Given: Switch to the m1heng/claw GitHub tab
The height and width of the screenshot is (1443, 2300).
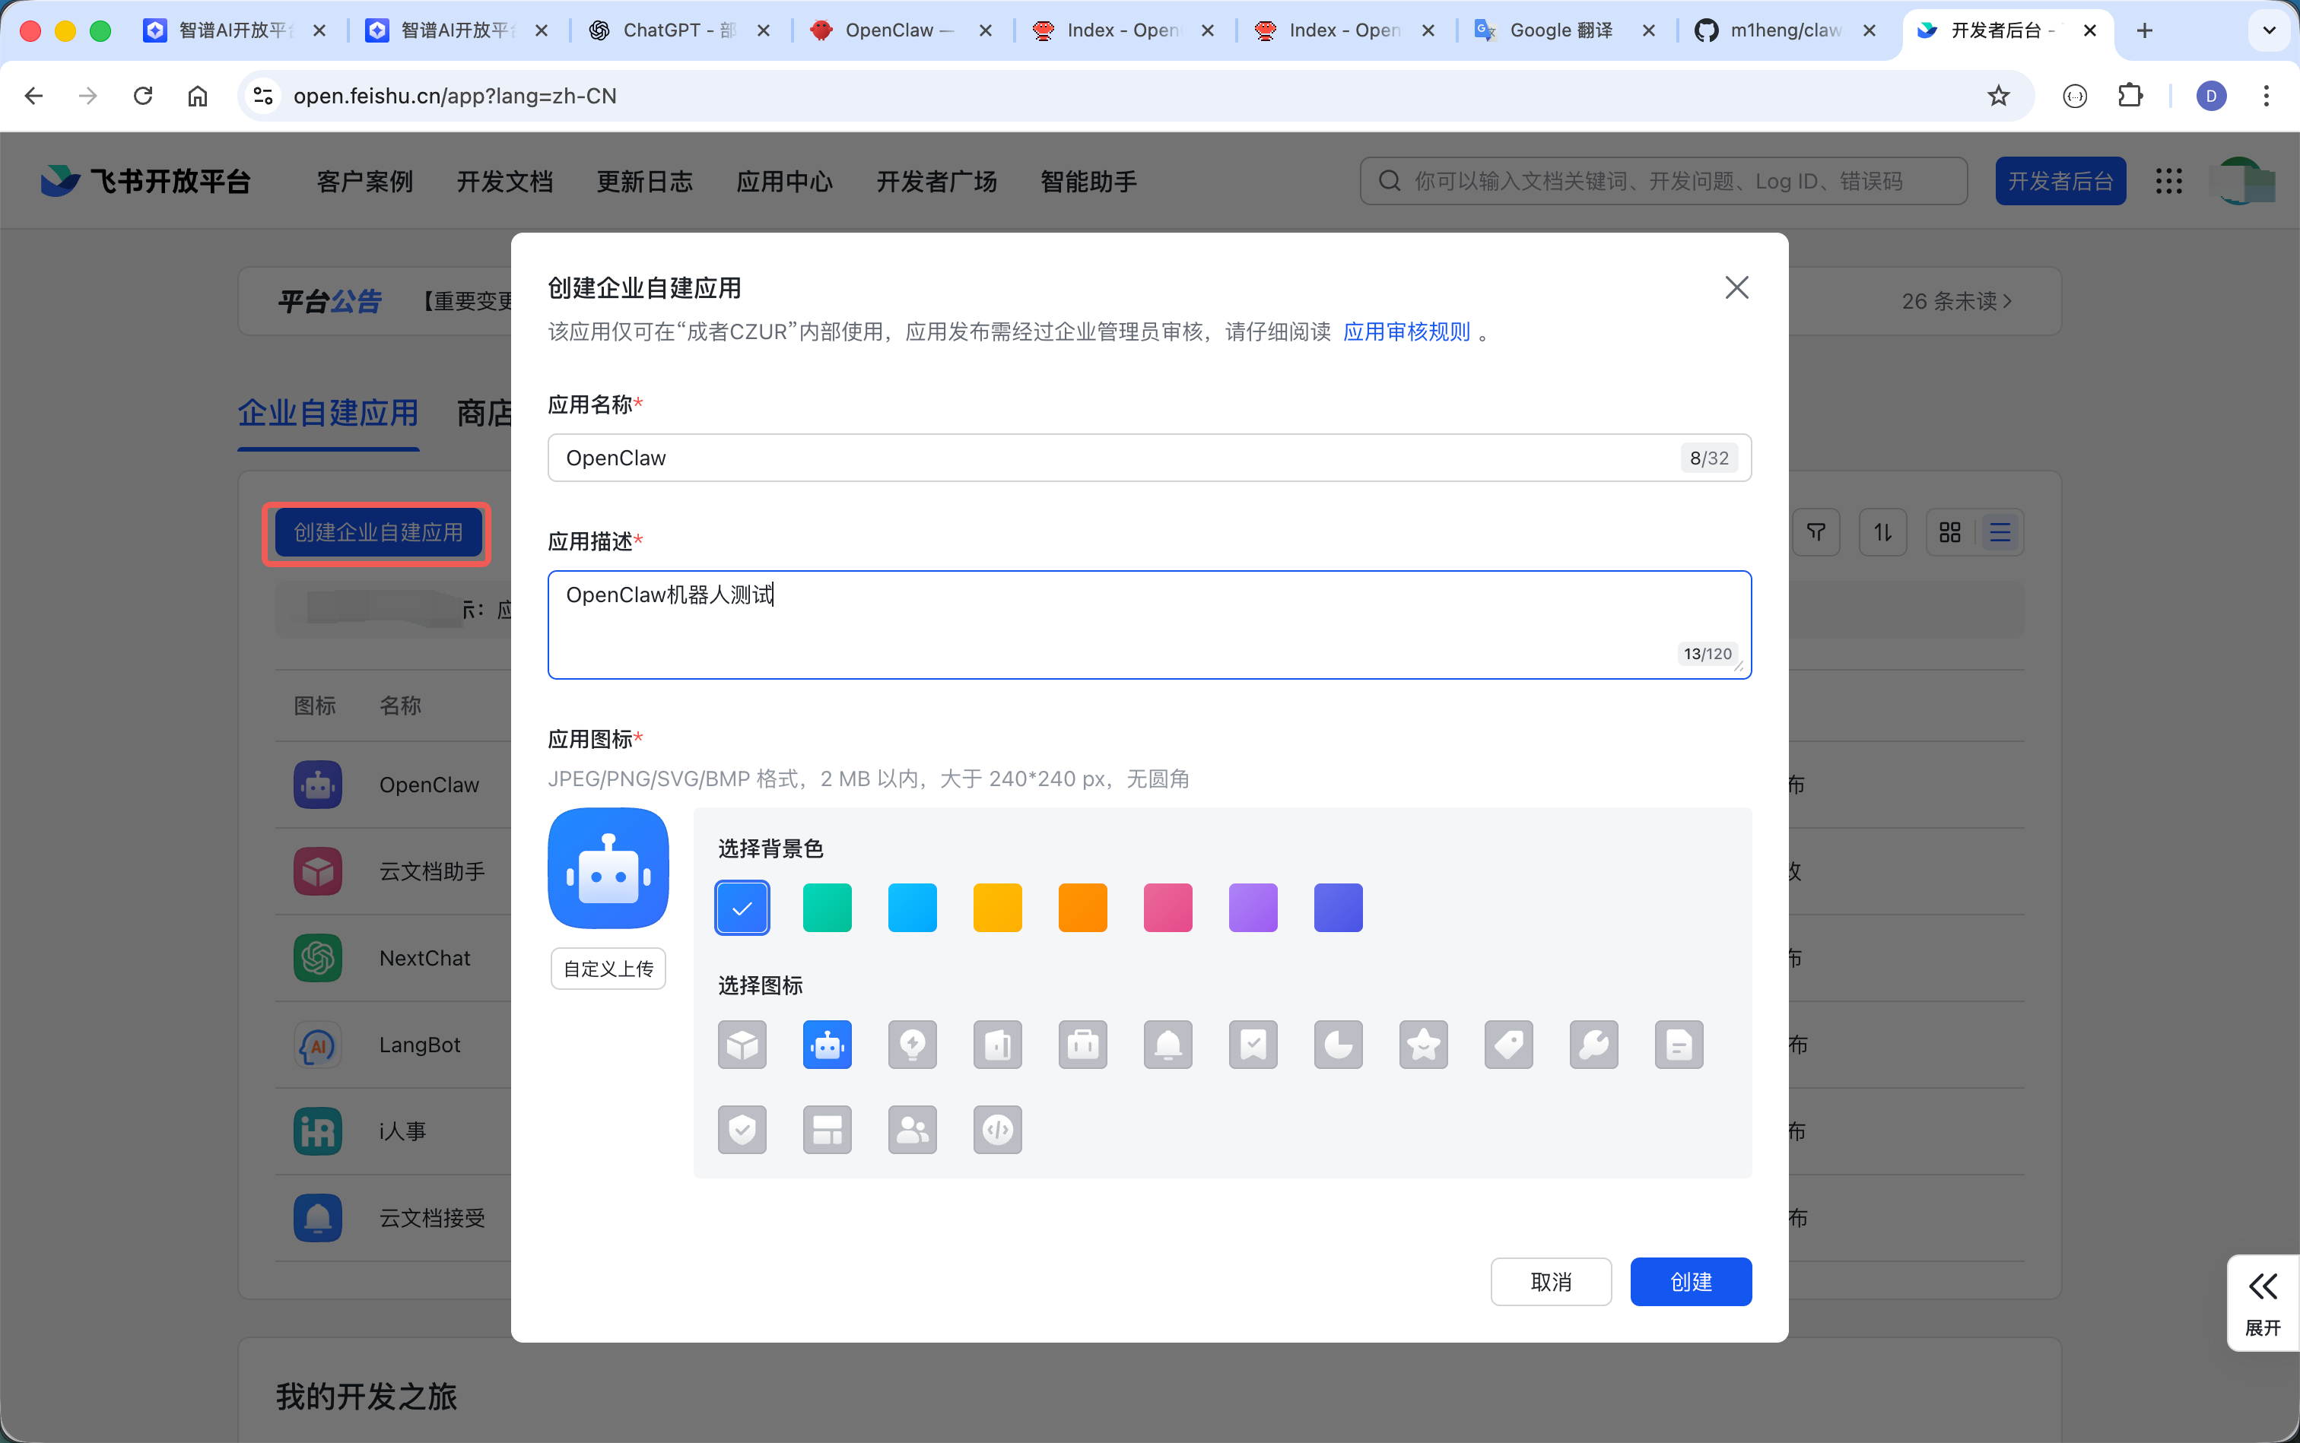Looking at the screenshot, I should click(x=1784, y=30).
